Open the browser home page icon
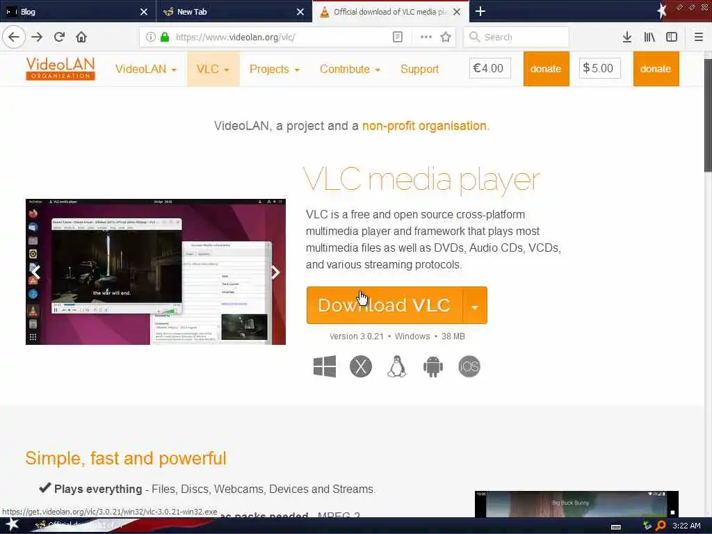 coord(81,37)
